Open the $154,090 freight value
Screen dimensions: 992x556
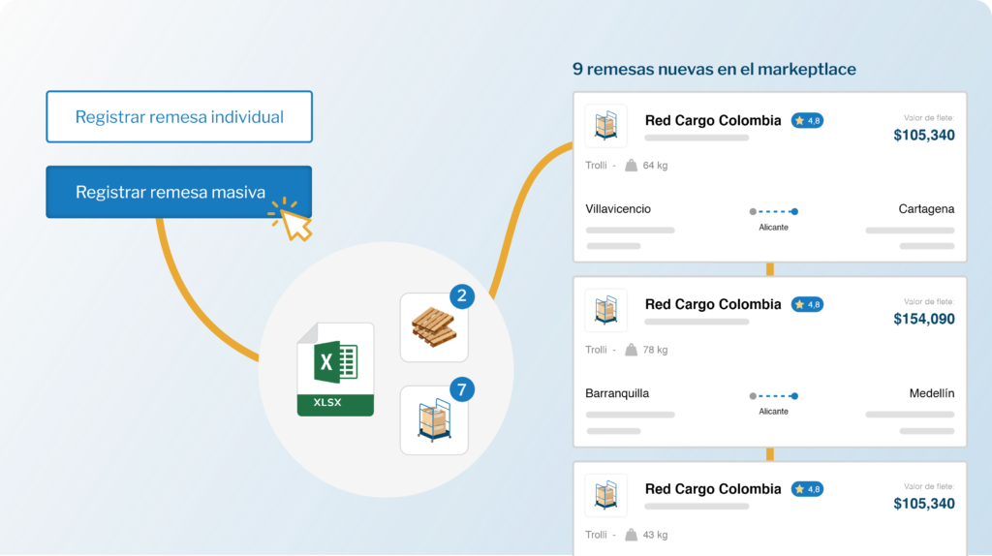tap(923, 320)
